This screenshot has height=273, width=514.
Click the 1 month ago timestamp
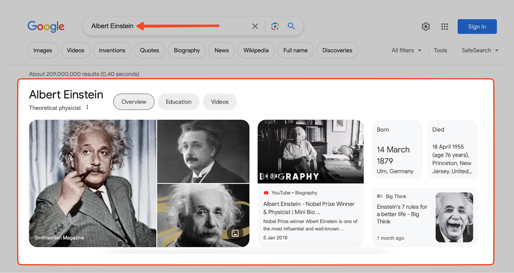390,238
